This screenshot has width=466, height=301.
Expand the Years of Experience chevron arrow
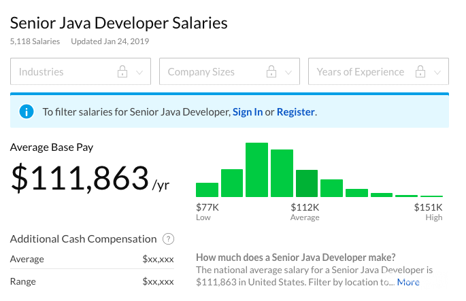tap(437, 72)
